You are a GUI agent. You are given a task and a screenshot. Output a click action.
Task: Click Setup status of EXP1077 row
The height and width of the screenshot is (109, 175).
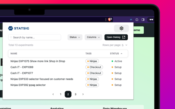(x=116, y=73)
